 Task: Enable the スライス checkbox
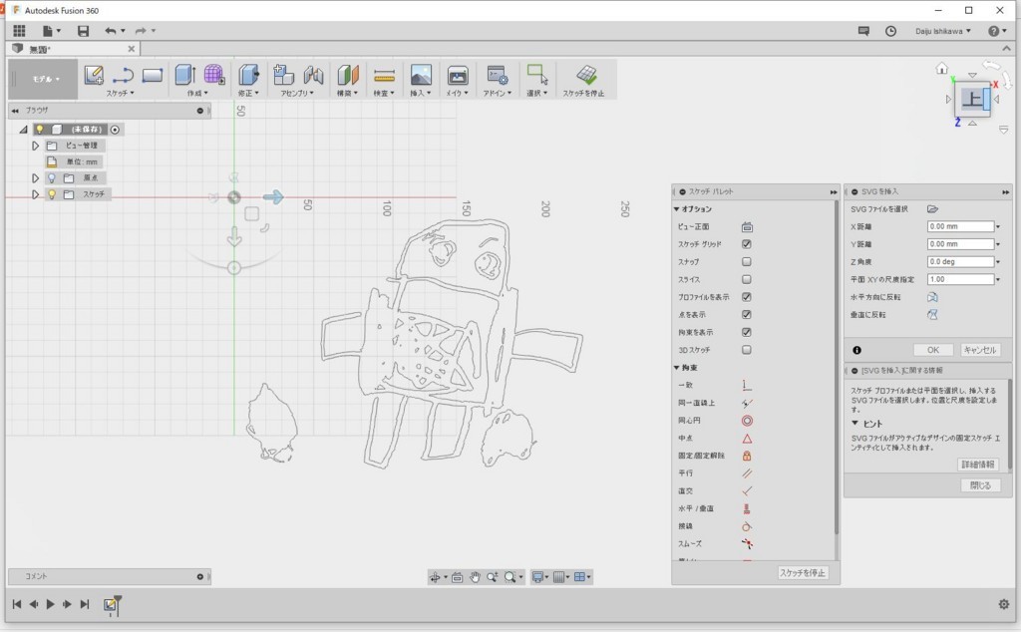click(x=746, y=279)
